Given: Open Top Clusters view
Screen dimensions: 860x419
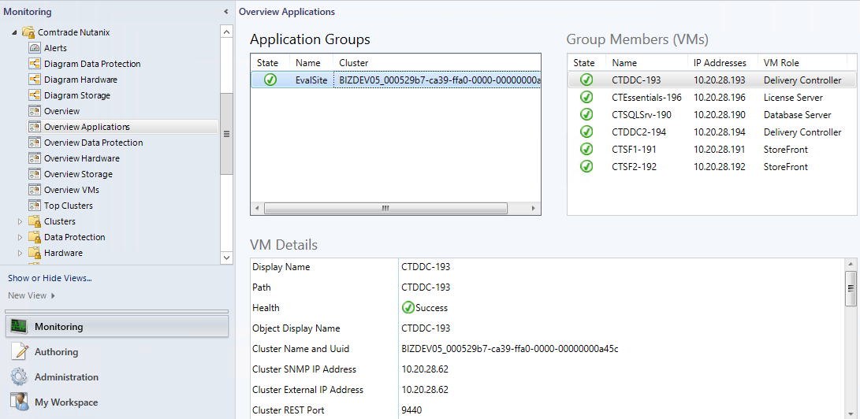Looking at the screenshot, I should pos(69,206).
